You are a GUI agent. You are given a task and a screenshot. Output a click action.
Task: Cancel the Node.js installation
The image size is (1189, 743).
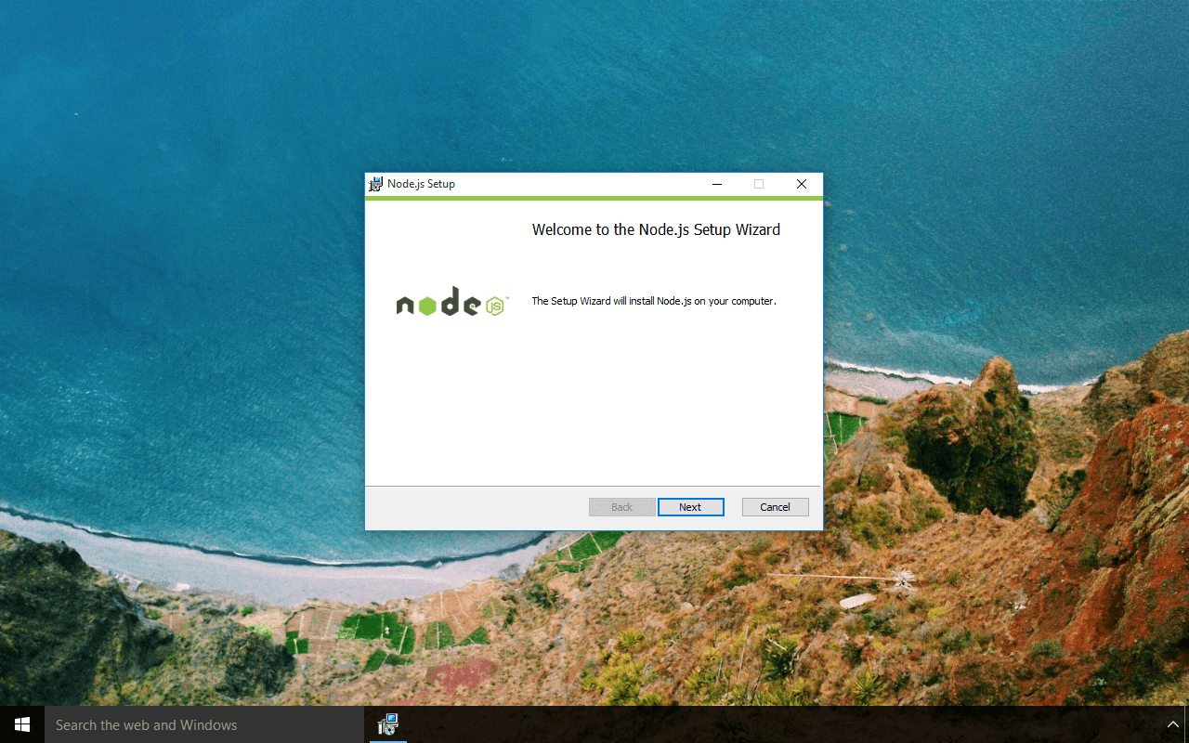[x=775, y=507]
